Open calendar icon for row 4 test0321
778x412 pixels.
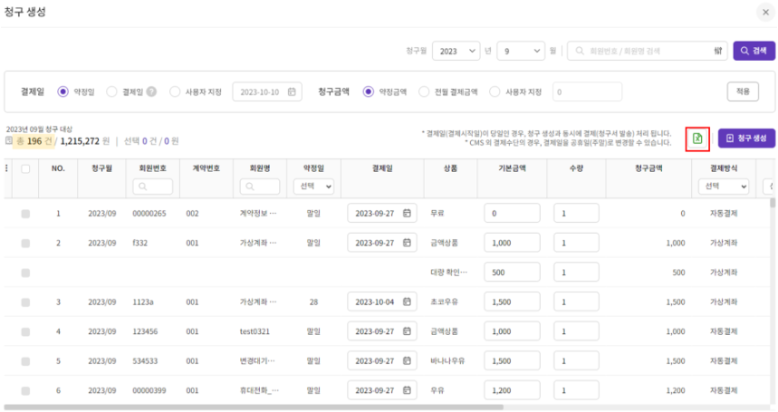[407, 331]
